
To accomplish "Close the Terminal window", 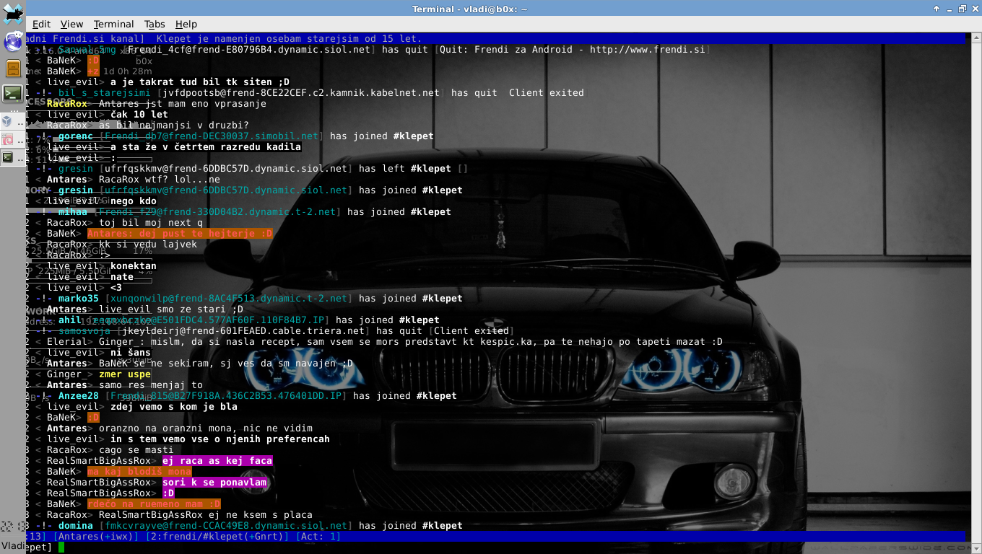I will pos(975,9).
